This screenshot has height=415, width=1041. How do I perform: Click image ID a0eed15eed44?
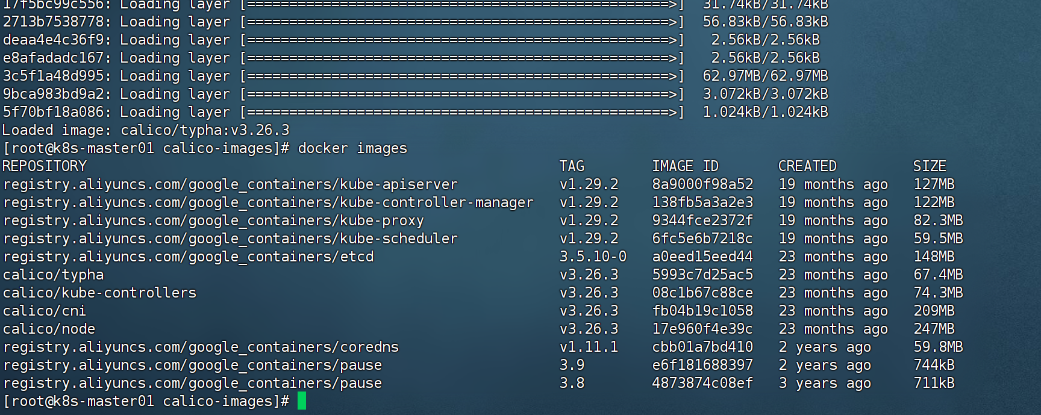pyautogui.click(x=702, y=257)
